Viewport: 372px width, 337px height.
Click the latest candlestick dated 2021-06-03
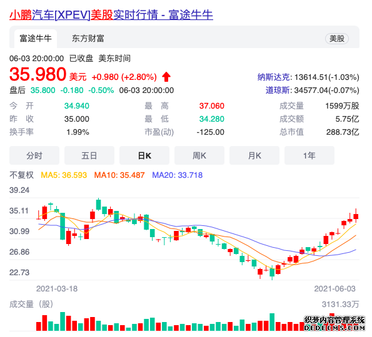pos(356,216)
